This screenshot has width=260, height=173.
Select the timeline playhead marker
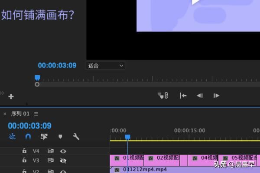[x=127, y=137]
